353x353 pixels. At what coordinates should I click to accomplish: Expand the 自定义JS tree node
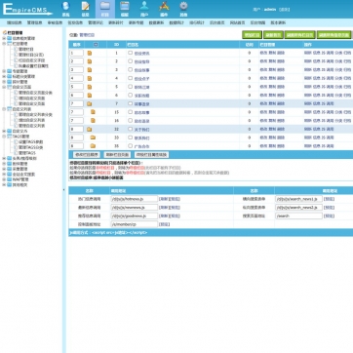4,131
